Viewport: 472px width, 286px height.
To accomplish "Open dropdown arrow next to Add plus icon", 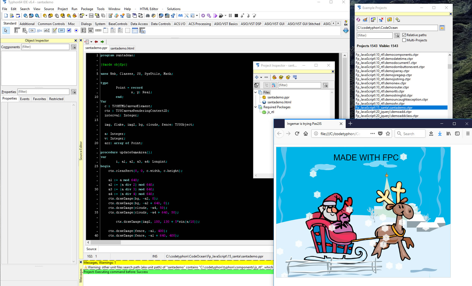I will pyautogui.click(x=261, y=77).
